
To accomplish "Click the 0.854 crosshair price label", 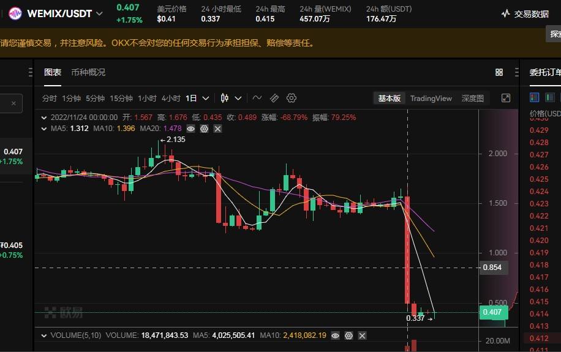I will tap(492, 268).
